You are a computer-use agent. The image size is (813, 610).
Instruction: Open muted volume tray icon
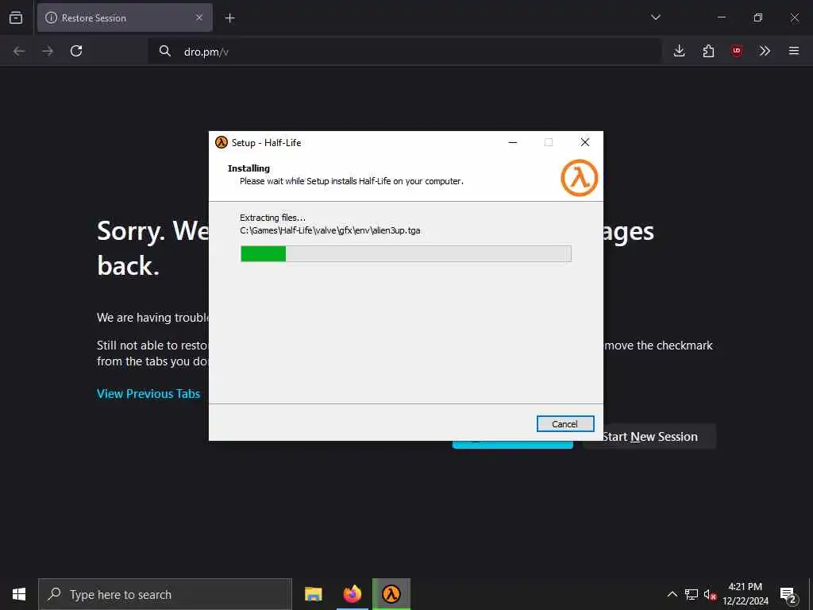711,594
